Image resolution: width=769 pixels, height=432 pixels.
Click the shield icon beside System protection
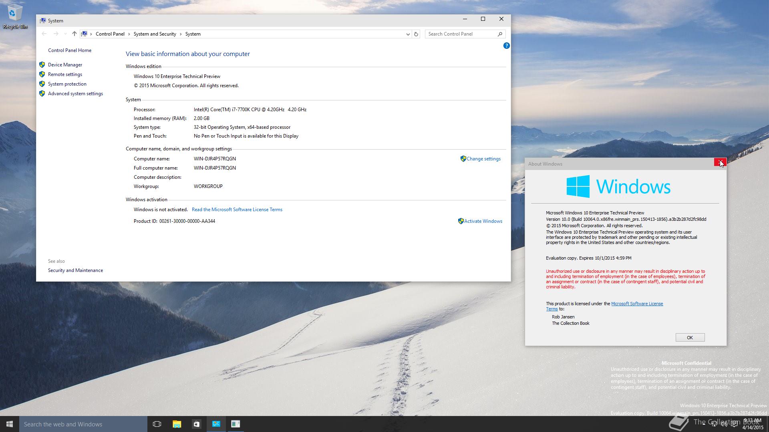tap(42, 84)
